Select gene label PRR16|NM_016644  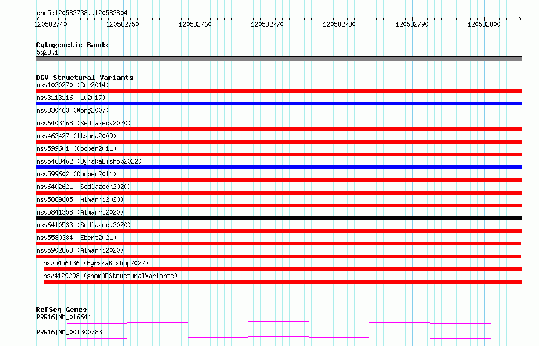pyautogui.click(x=64, y=317)
